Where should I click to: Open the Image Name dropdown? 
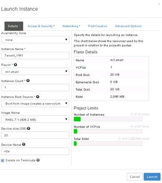35,120
